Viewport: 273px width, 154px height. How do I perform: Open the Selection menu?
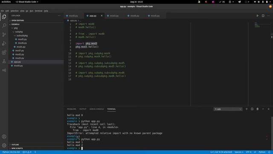15,11
